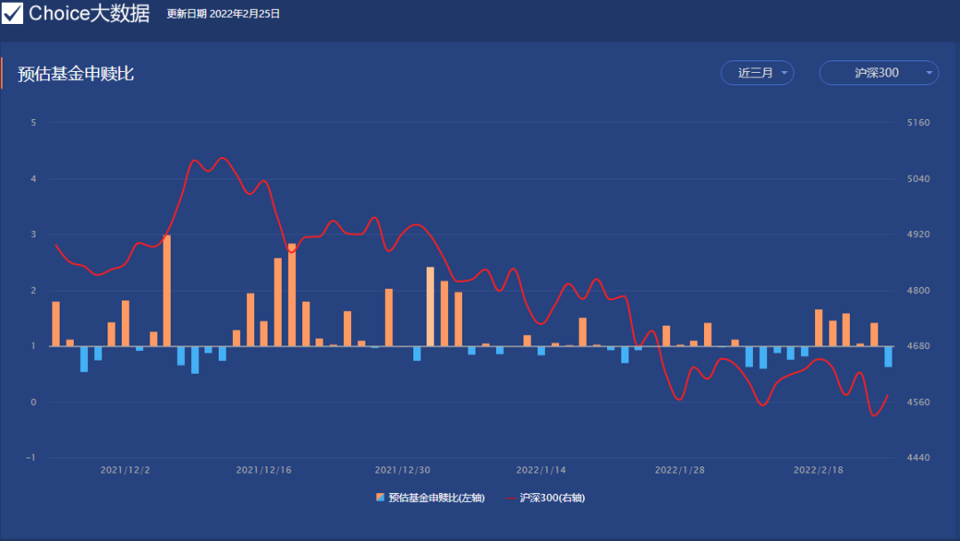960x541 pixels.
Task: Select the pale highlighted bar after 2021/12/30
Action: (430, 306)
